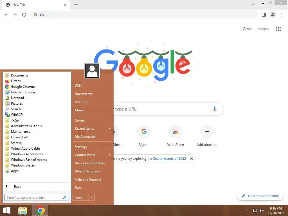
Task: Close the New Tab tab
Action: [65, 5]
